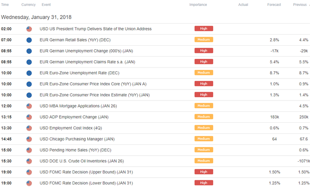This screenshot has height=189, width=310.
Task: Sort by Time column header
Action: pos(5,5)
